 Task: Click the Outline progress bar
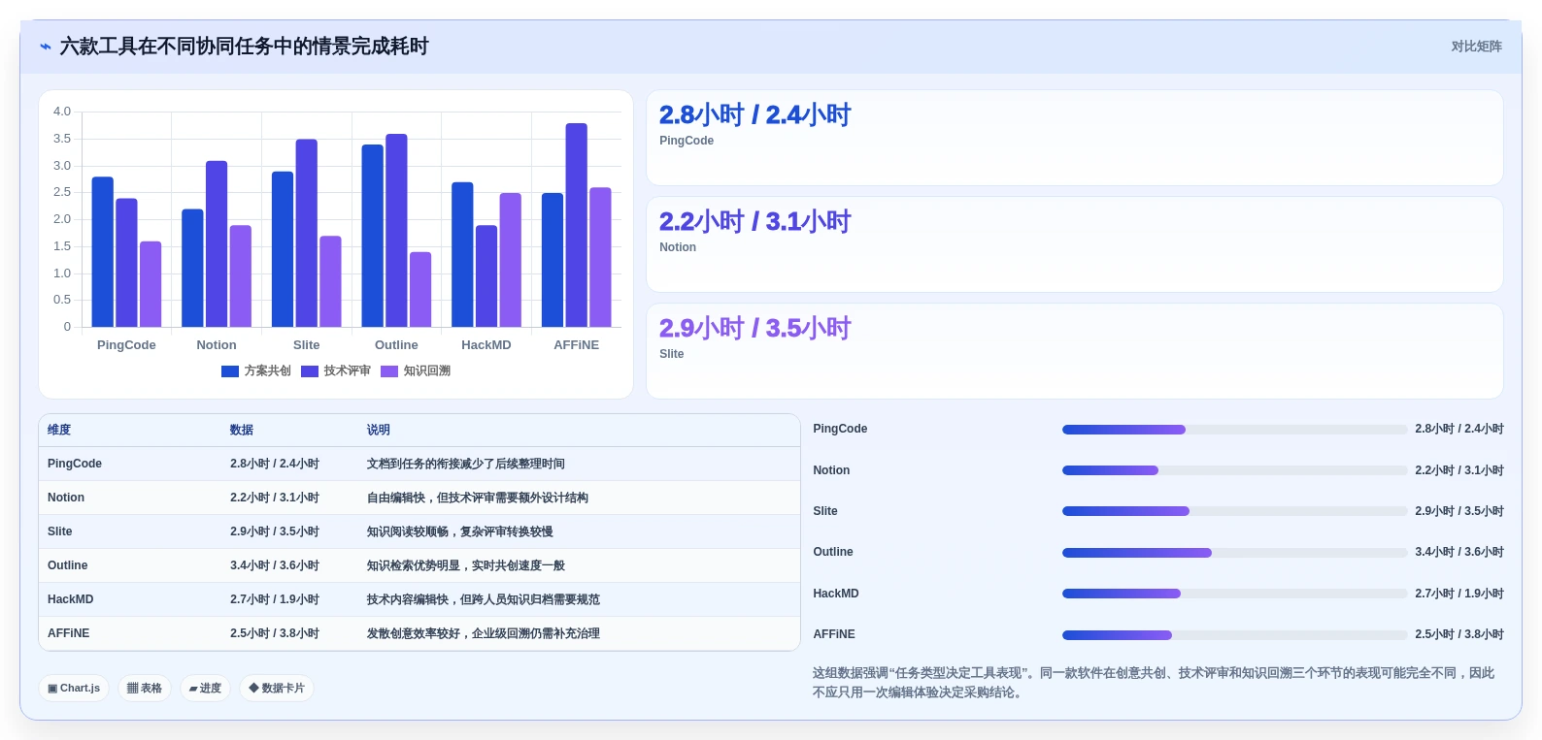point(1234,553)
